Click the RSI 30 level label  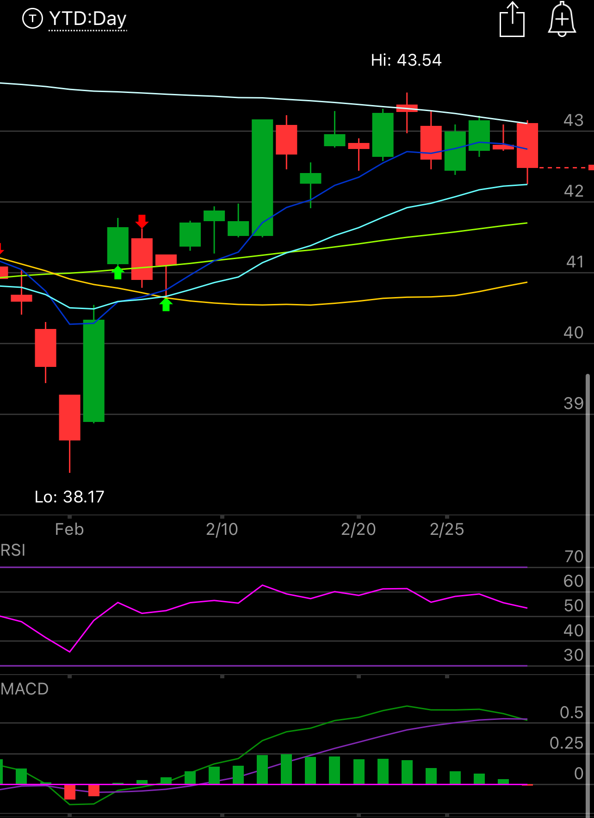574,655
